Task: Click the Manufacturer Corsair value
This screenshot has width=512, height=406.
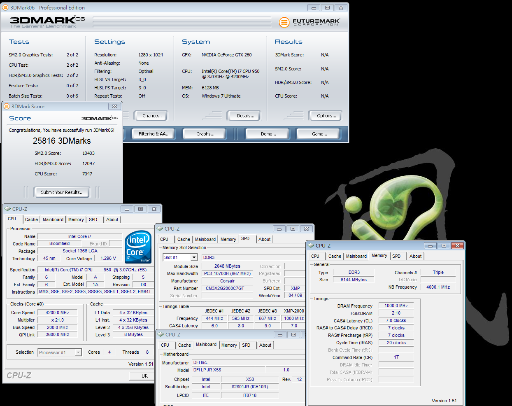Action: (x=227, y=281)
